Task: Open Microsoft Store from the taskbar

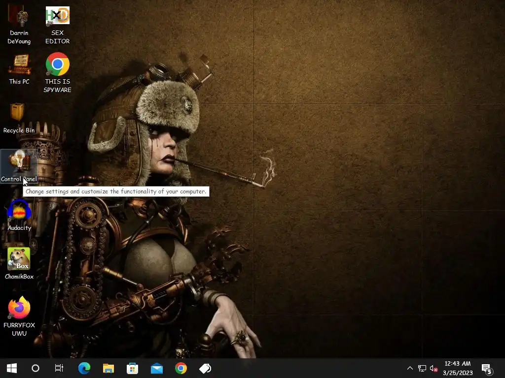Action: point(132,368)
